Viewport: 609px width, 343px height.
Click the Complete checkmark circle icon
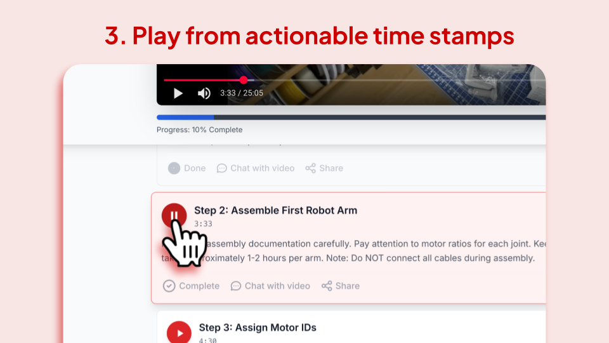tap(169, 286)
